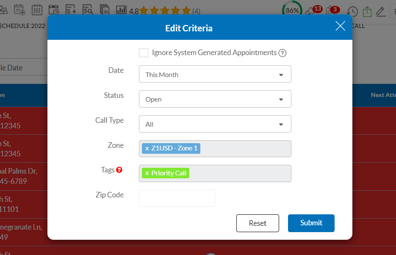396x255 pixels.
Task: Click the green export share icon
Action: (x=367, y=11)
